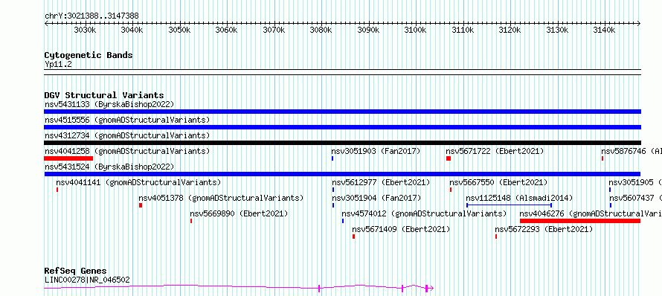The width and height of the screenshot is (662, 296).
Task: Click the red marker under nsv4041141
Action: [x=57, y=190]
